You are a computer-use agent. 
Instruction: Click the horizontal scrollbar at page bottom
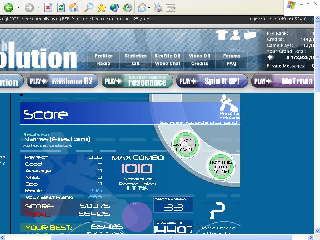point(171,237)
